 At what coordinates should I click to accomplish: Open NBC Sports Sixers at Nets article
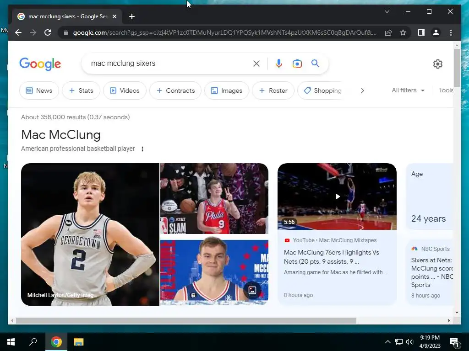(x=431, y=272)
